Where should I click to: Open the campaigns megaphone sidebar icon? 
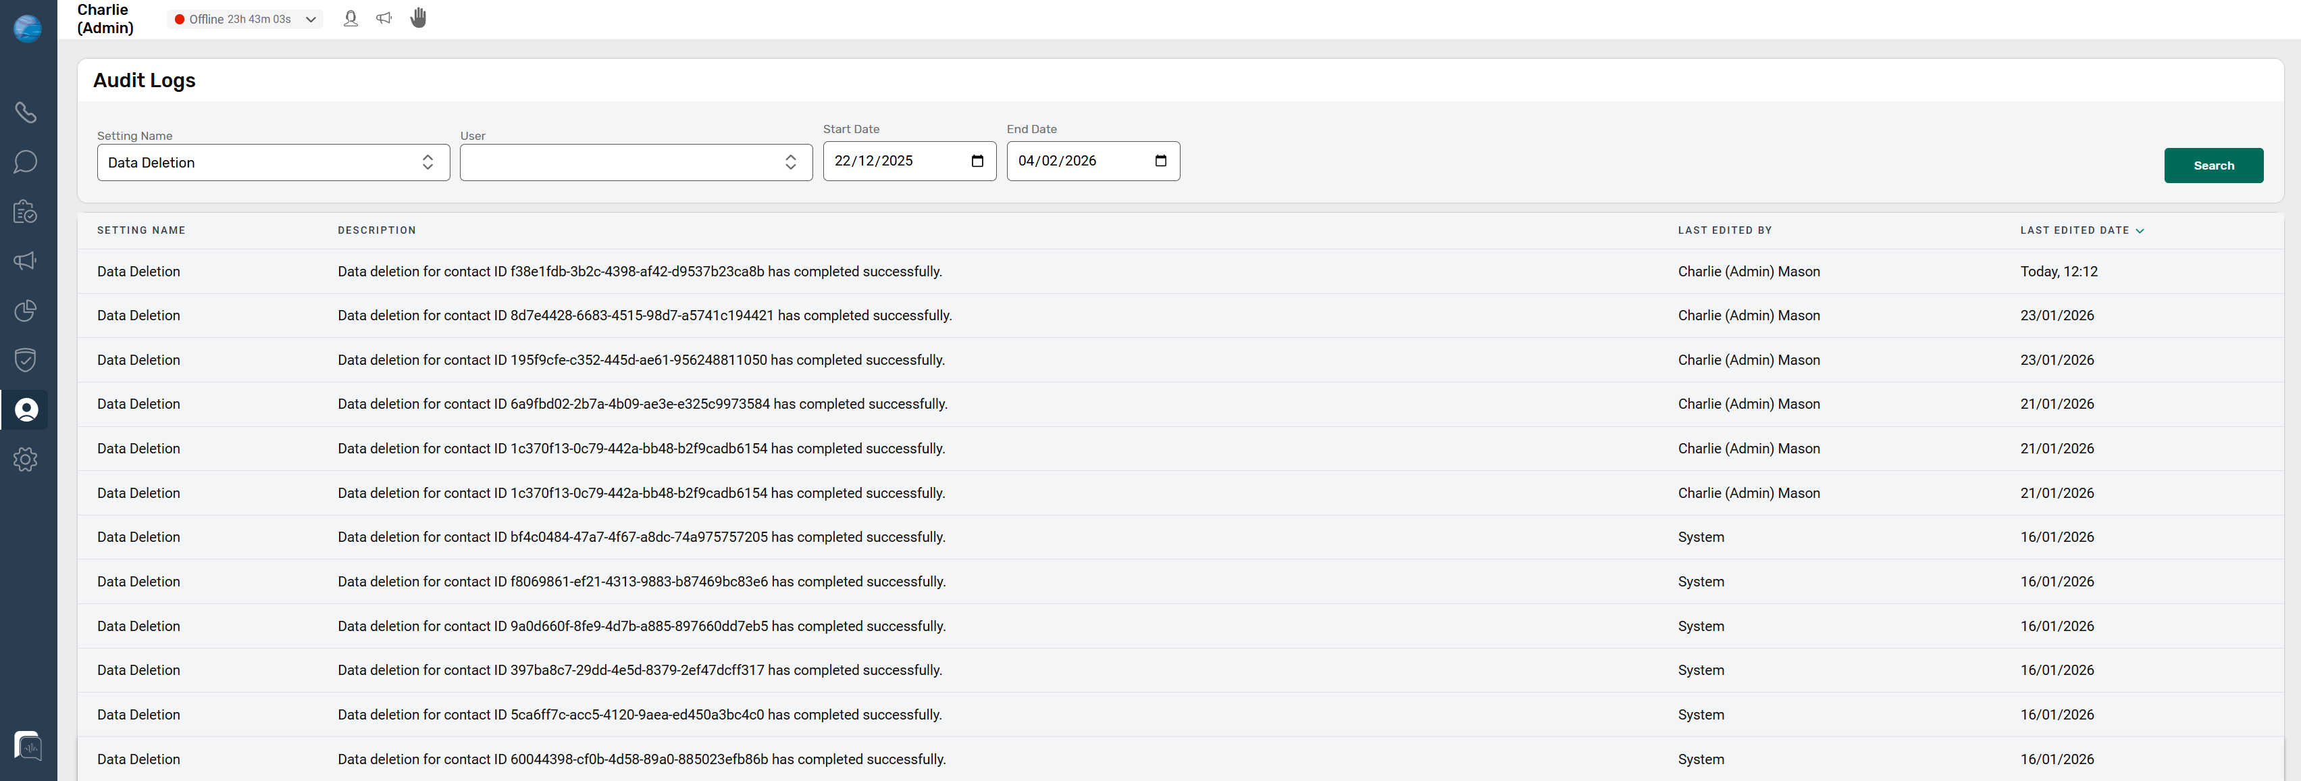[25, 261]
